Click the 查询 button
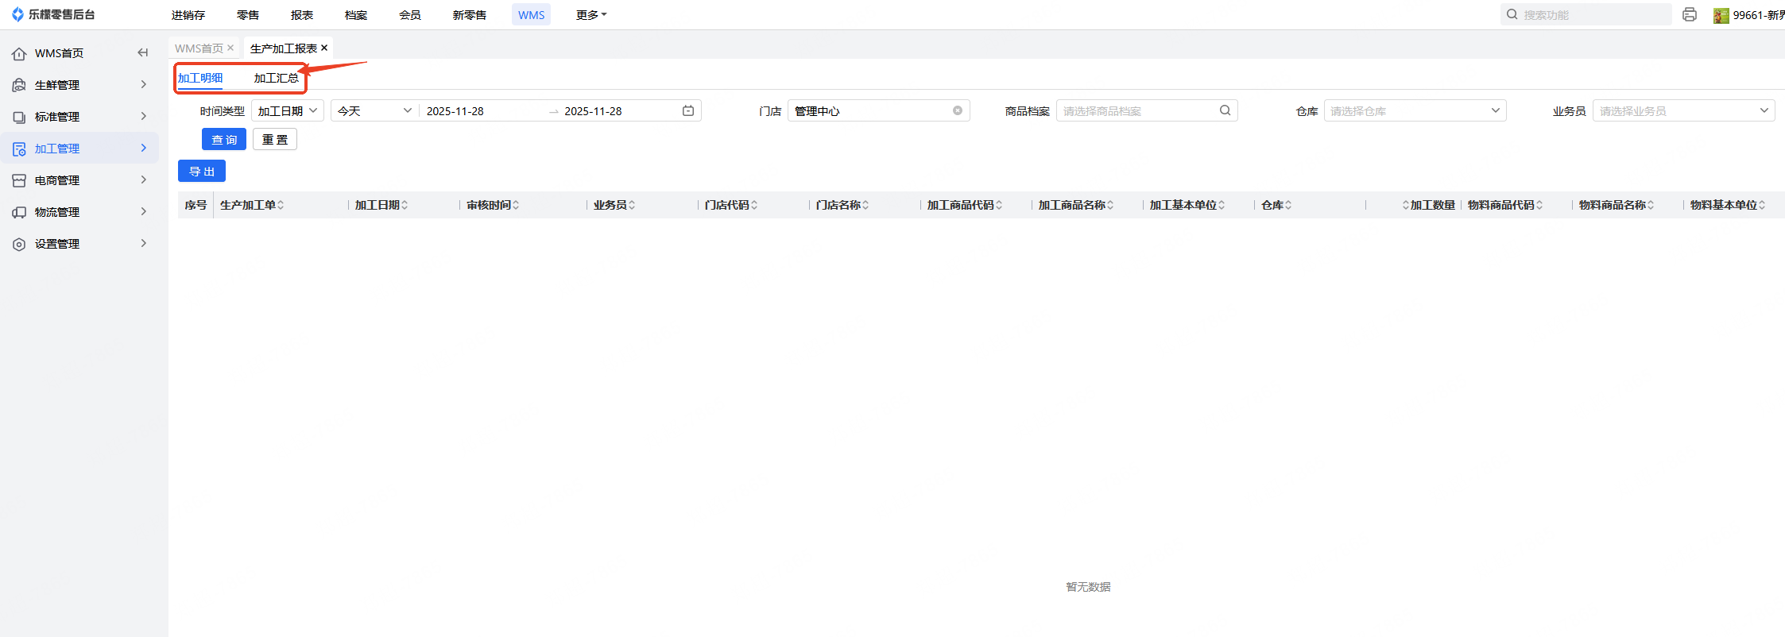This screenshot has height=637, width=1785. click(224, 139)
